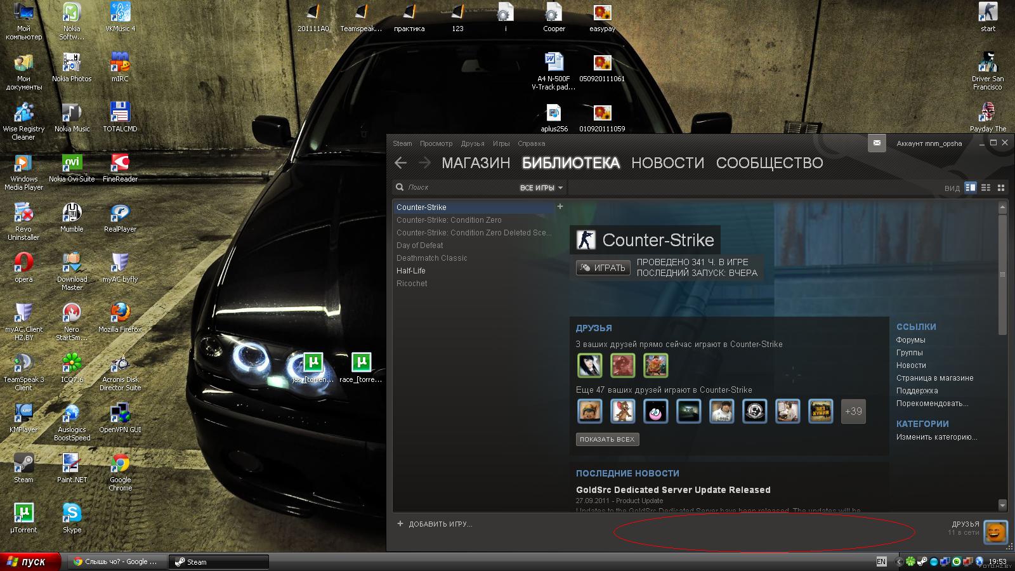Click the friends avatar at bottom right
This screenshot has width=1015, height=571.
point(995,532)
